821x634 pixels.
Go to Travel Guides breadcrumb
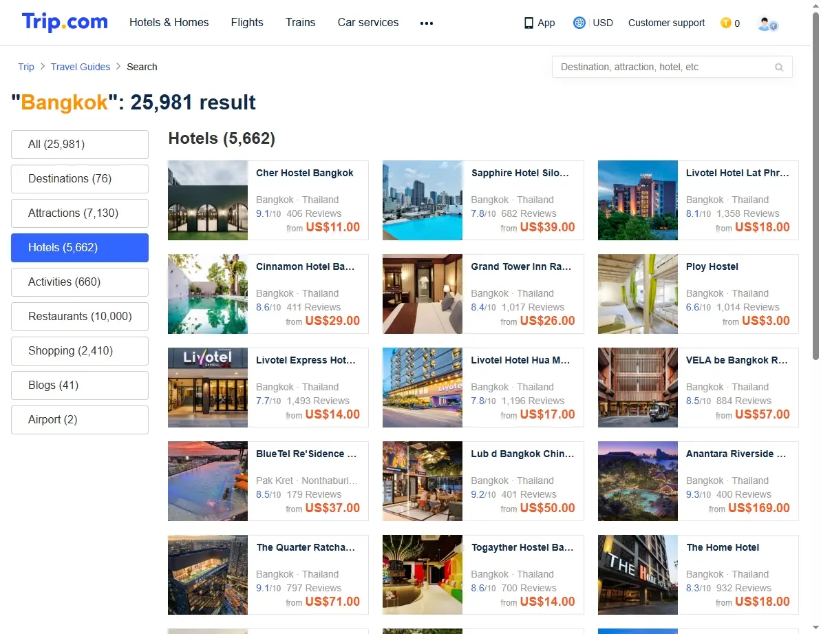tap(81, 67)
